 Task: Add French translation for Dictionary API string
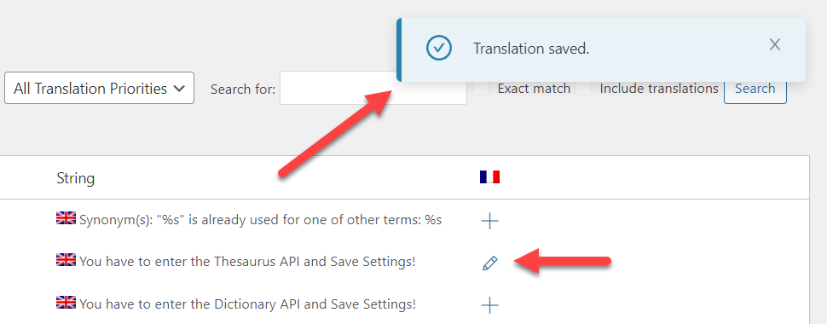(489, 305)
